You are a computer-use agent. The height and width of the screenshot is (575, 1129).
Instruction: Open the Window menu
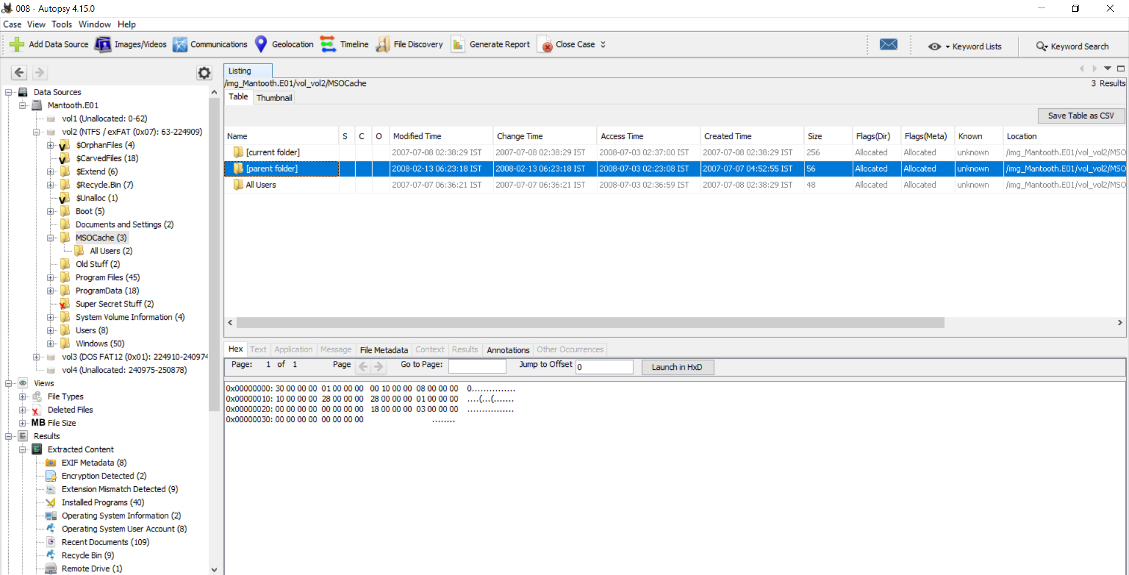click(x=95, y=24)
